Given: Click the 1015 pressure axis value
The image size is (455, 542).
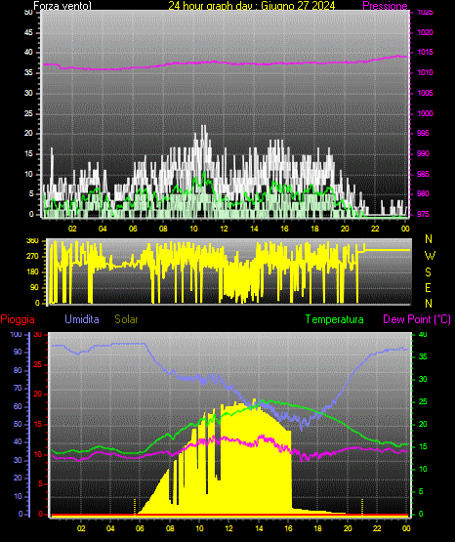Looking at the screenshot, I should [426, 52].
